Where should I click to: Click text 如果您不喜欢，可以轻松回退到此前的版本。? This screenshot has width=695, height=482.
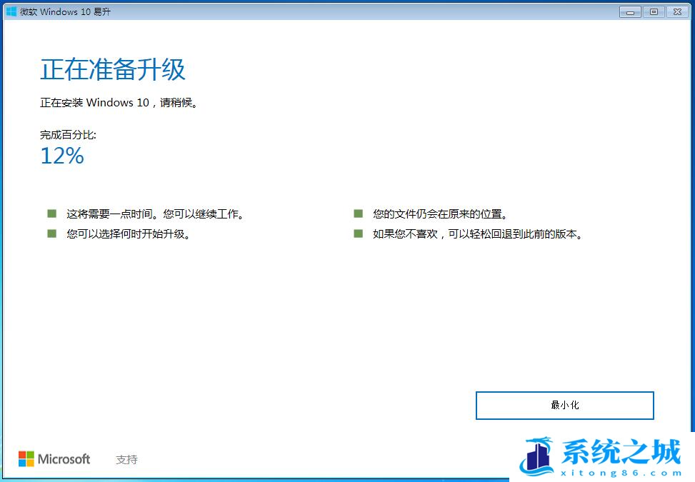point(478,234)
